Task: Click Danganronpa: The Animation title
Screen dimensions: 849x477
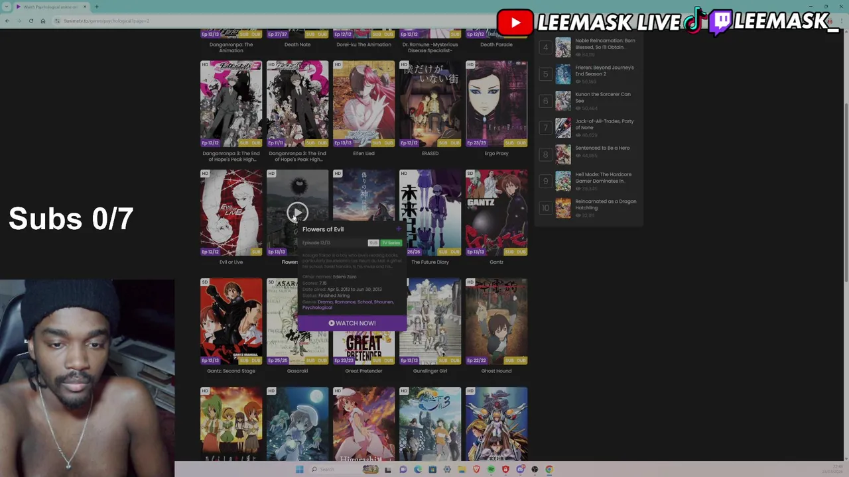Action: (231, 47)
